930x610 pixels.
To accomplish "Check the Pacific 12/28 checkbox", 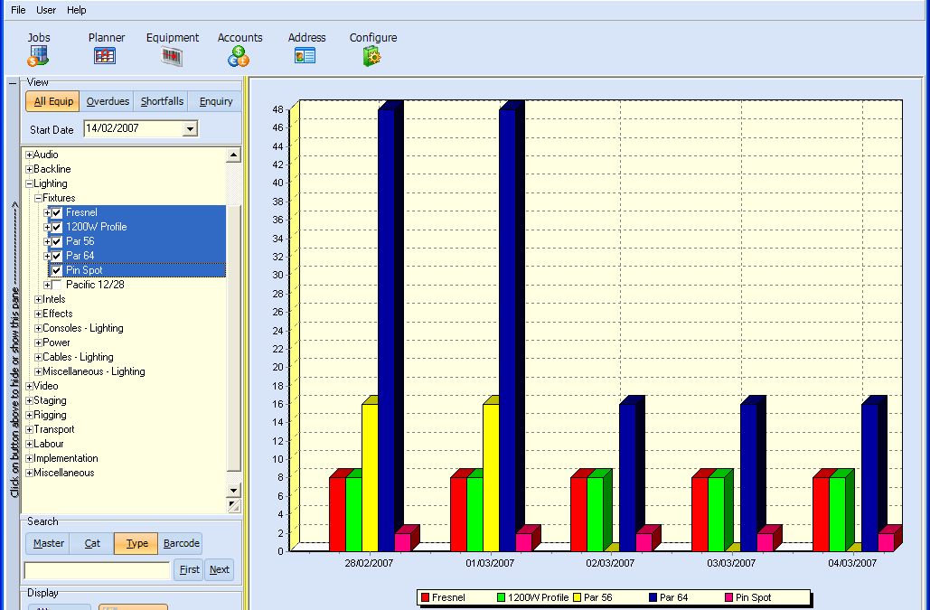I will [x=57, y=286].
